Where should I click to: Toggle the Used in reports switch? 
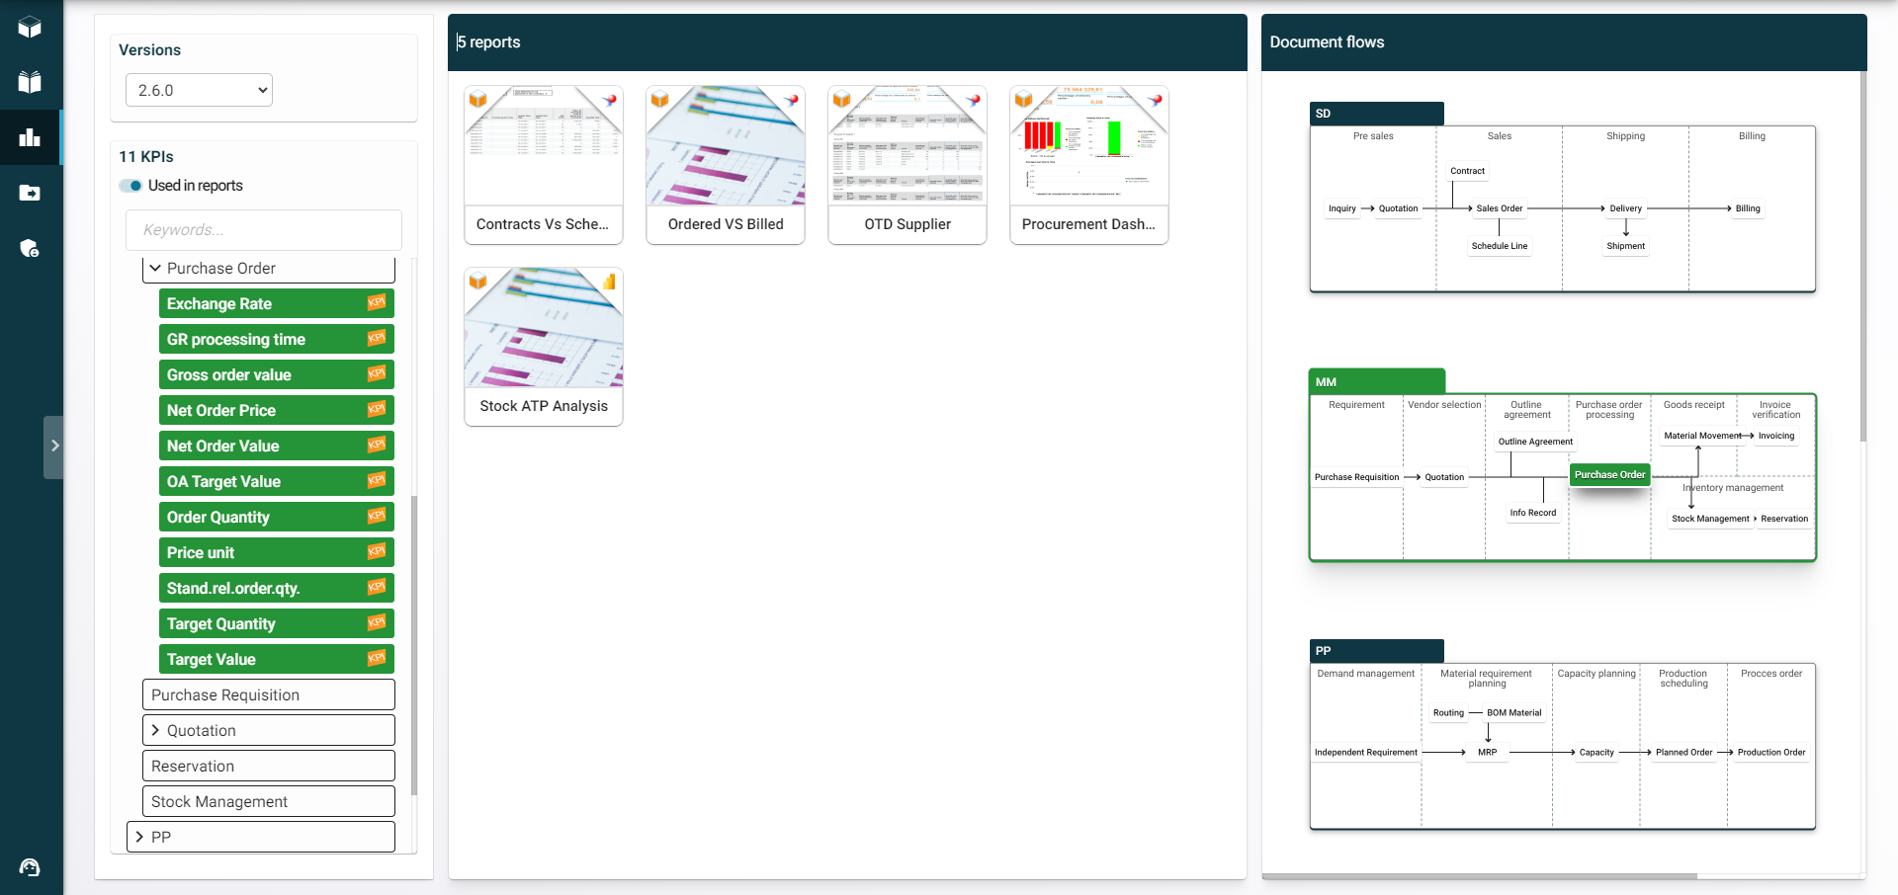(130, 186)
